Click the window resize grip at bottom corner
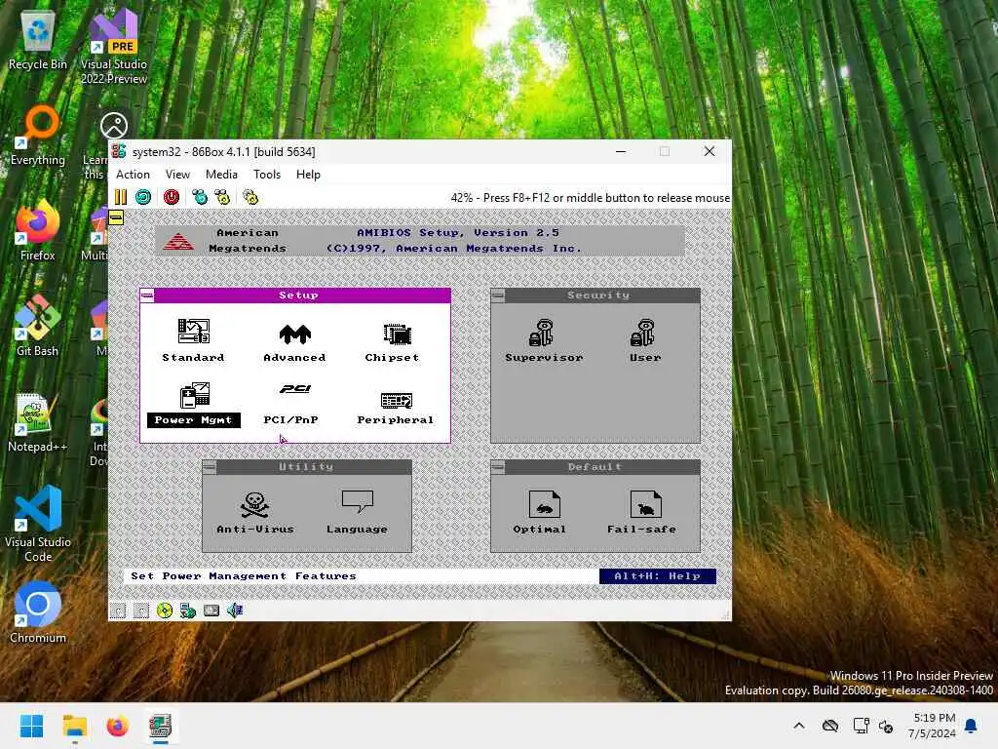This screenshot has height=749, width=998. pos(725,614)
